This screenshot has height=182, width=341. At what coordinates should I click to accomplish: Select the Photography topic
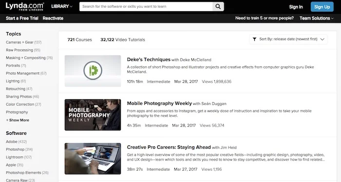click(x=17, y=112)
